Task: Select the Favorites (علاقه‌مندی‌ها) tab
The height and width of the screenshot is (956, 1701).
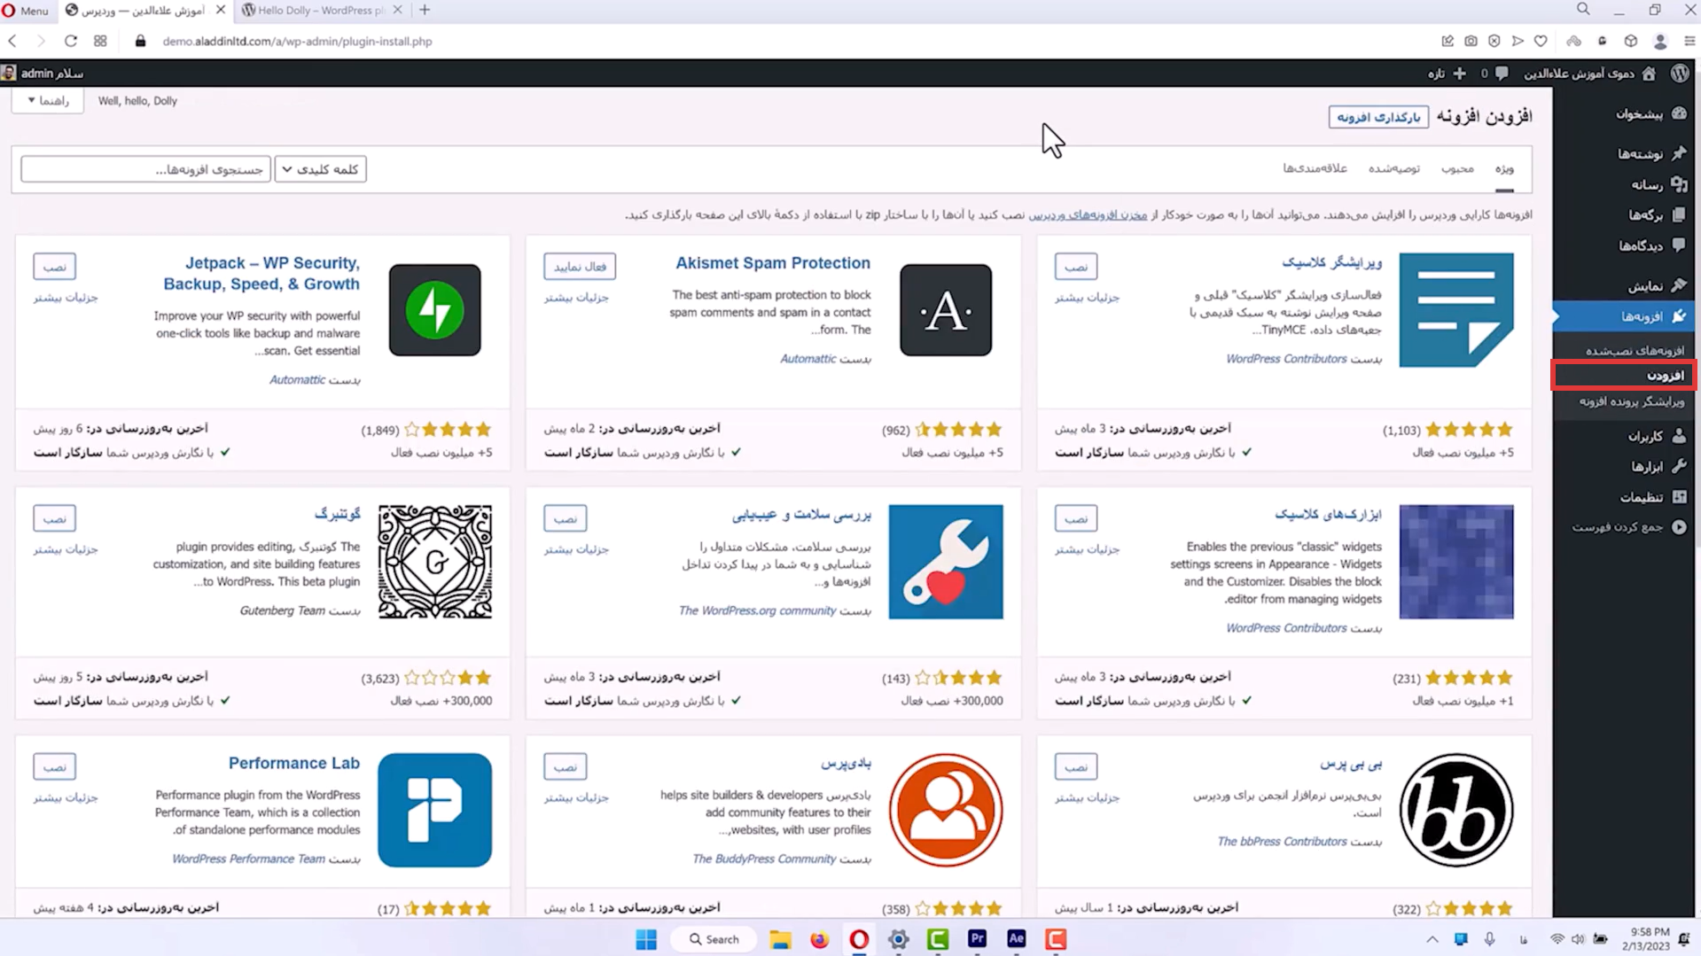Action: pos(1315,168)
